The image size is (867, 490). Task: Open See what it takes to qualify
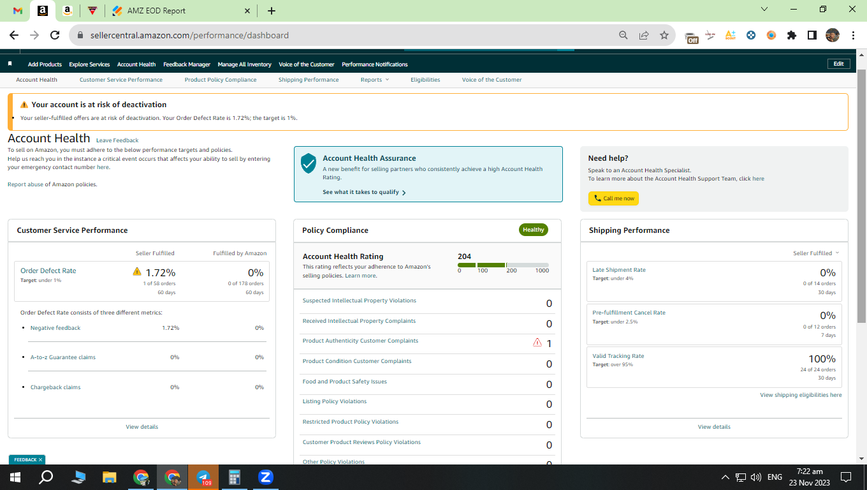(x=364, y=192)
